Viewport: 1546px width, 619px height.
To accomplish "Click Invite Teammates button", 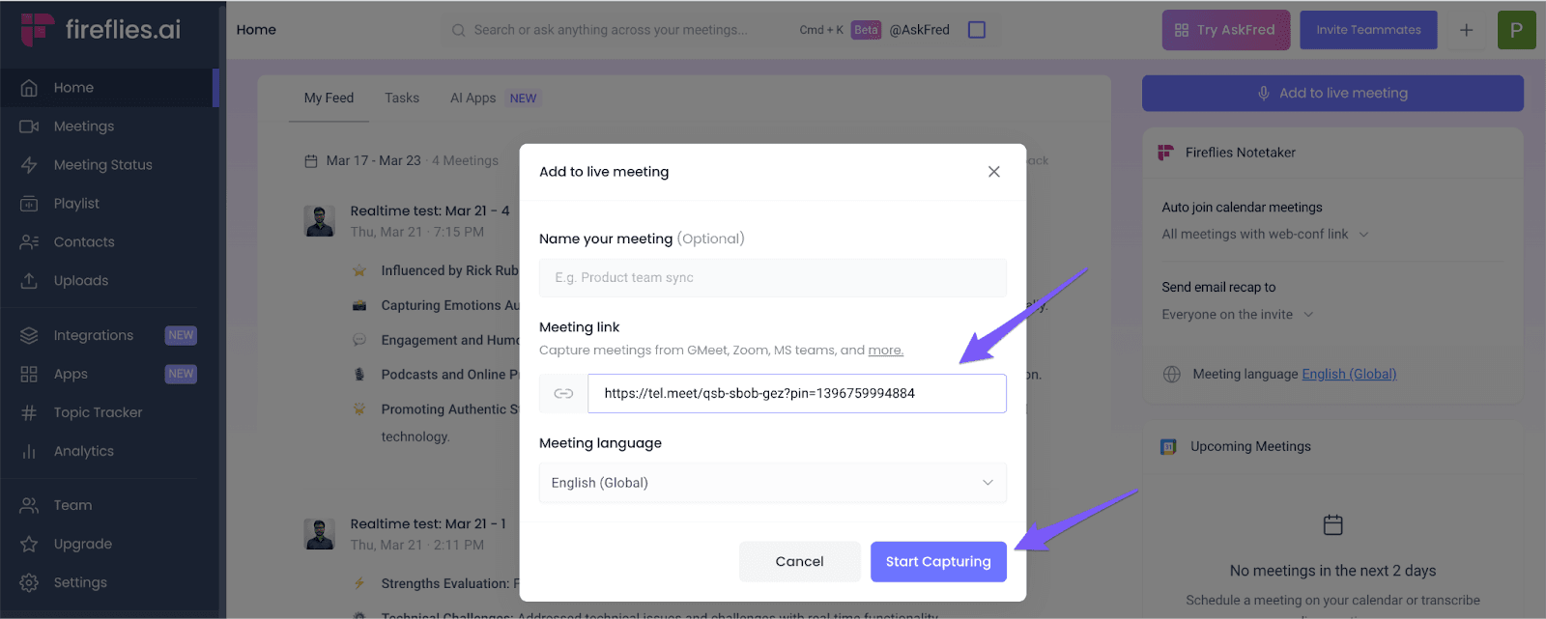I will (1368, 30).
